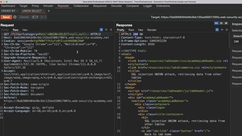Open Response viewer hamburger menu
This screenshot has width=242, height=136.
227,30
